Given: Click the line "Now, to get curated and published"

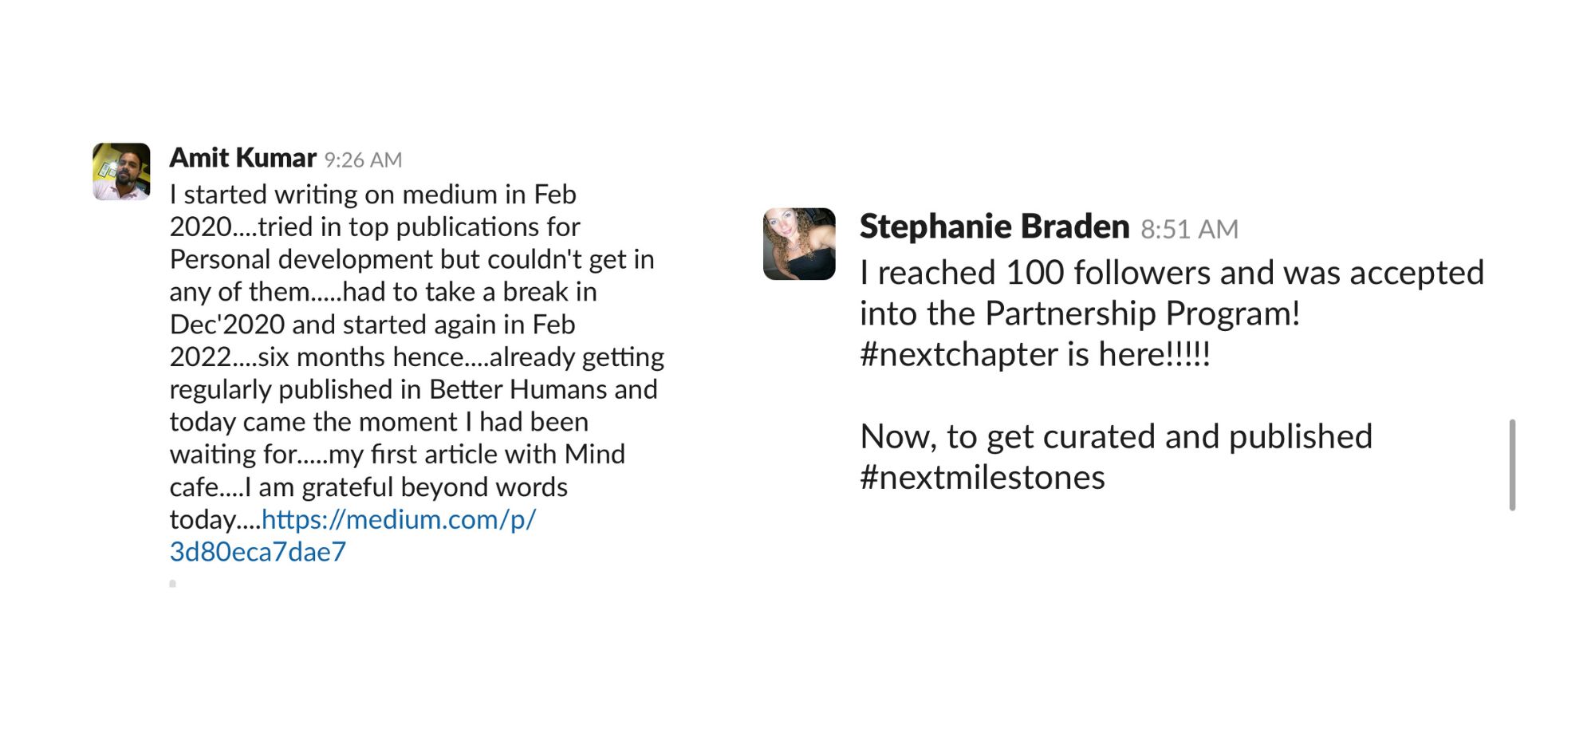Looking at the screenshot, I should pos(1116,437).
